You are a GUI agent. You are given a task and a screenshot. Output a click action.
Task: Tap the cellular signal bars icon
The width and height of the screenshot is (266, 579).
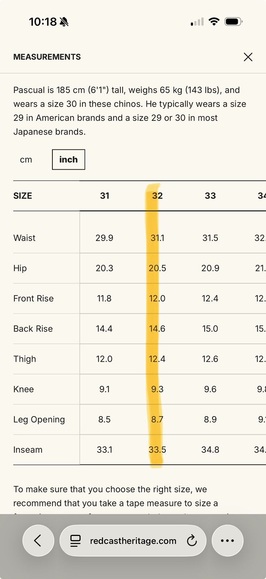(197, 22)
